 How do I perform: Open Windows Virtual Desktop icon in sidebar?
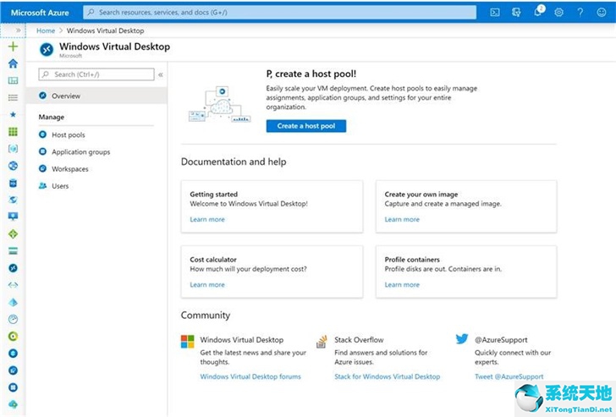tap(13, 268)
